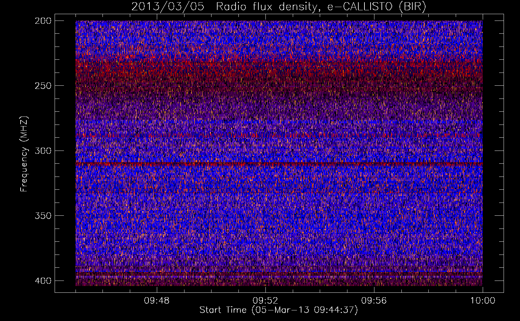Click the "Frequency (MHZ)" vertical axis title

click(24, 154)
